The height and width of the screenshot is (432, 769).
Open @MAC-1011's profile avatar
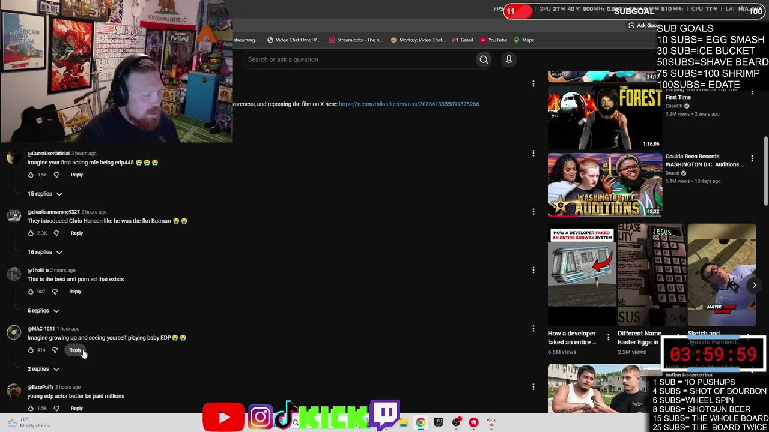tap(13, 333)
